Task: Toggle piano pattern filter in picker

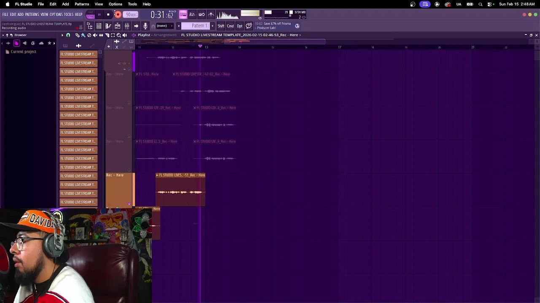Action: 65,45
